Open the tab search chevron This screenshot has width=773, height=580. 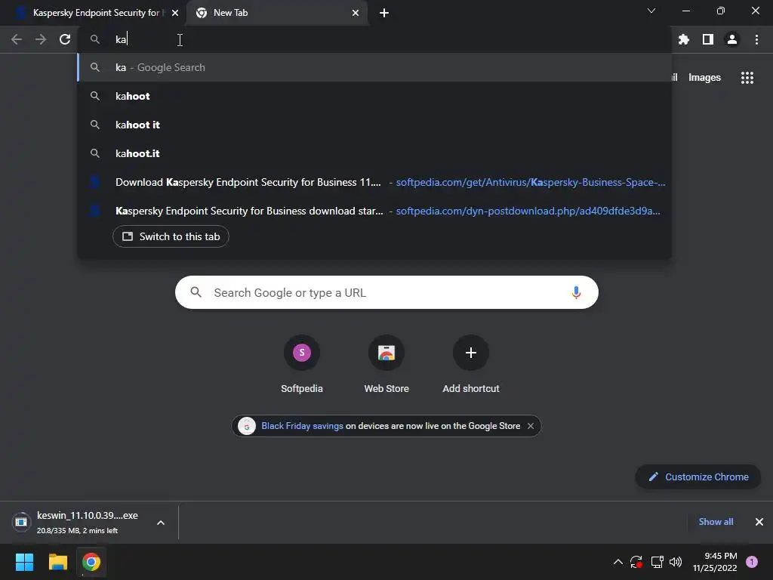[x=651, y=11]
